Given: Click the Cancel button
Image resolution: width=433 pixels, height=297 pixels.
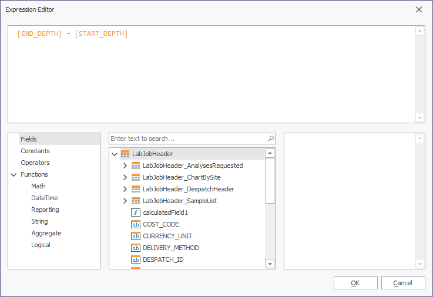Looking at the screenshot, I should point(403,283).
